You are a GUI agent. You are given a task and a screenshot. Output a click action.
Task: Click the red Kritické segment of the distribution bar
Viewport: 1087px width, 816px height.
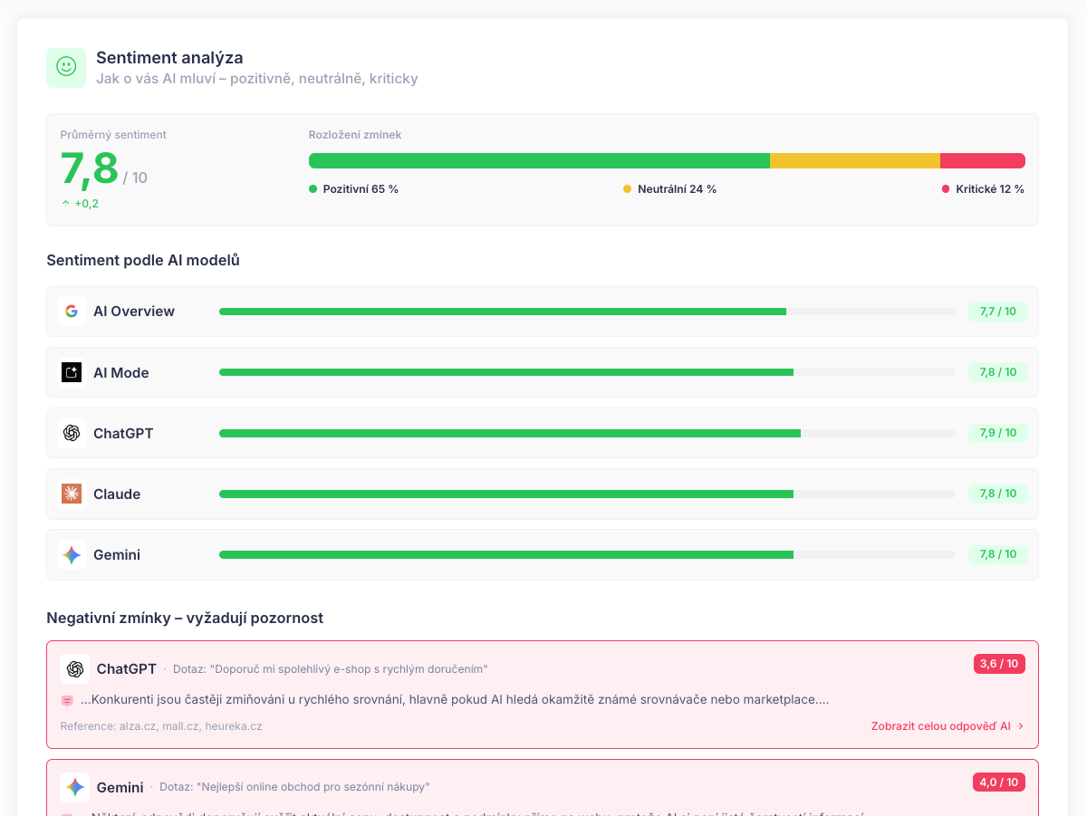983,160
